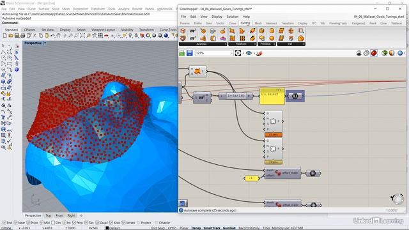
Task: Select the red shaded preview mode icon
Action: pyautogui.click(x=374, y=53)
